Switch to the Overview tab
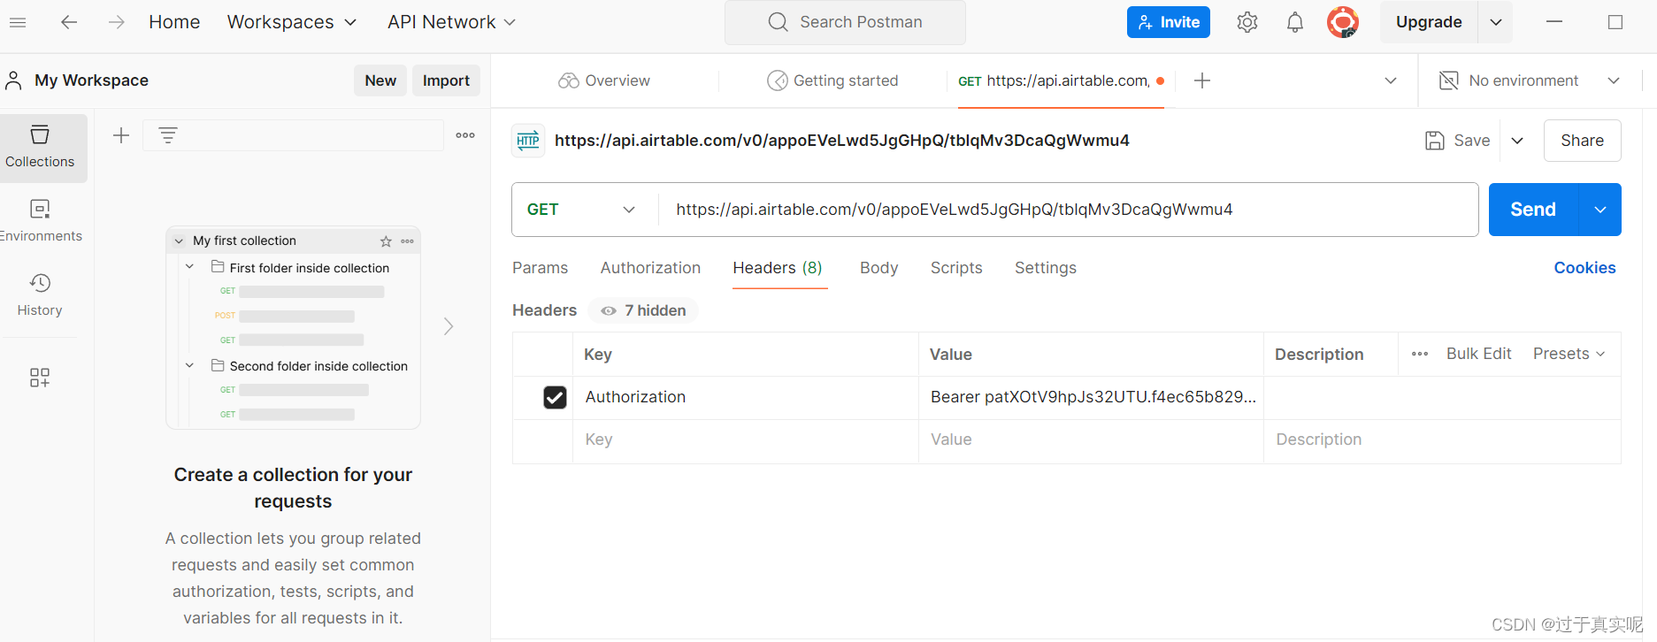This screenshot has width=1657, height=642. 604,80
